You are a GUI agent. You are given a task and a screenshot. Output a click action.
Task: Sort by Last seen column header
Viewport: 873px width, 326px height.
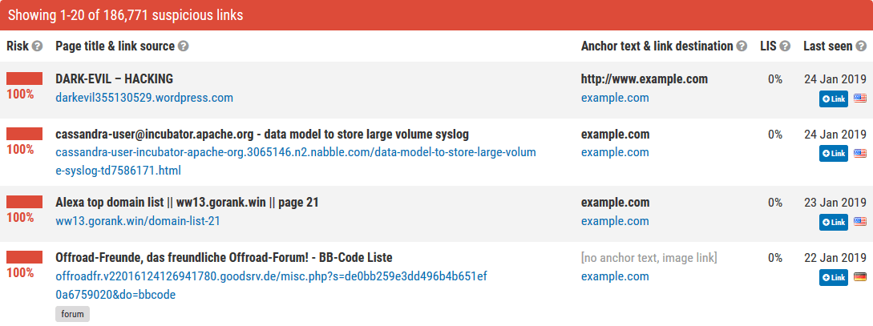point(827,46)
